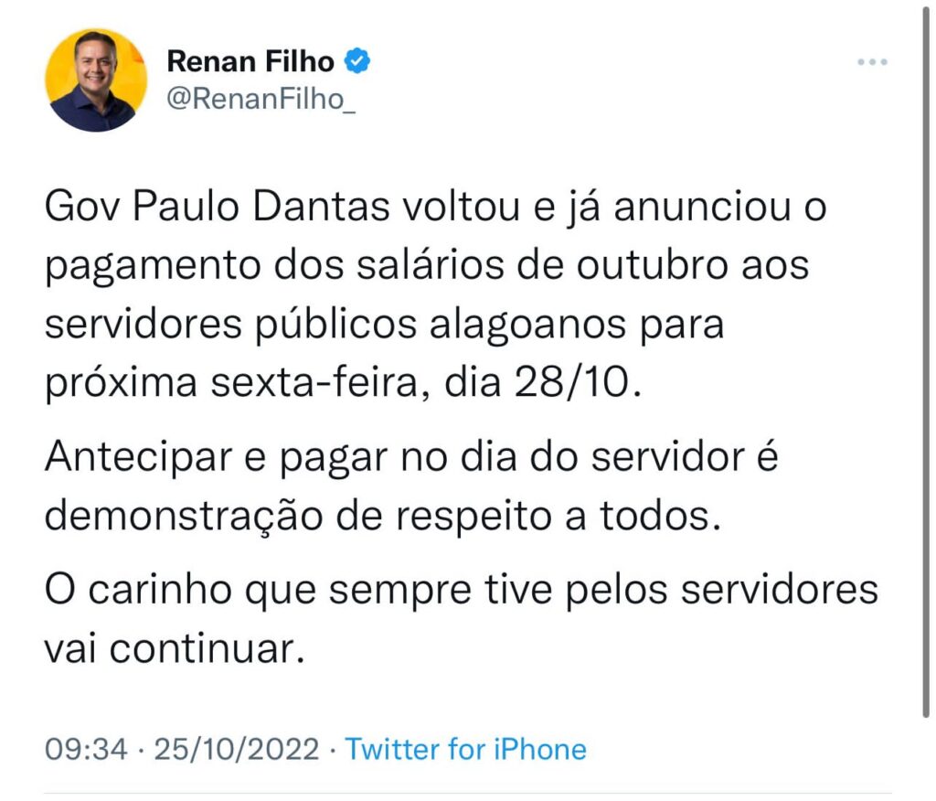Click the display name Renan Filho
This screenshot has height=801, width=936.
tap(251, 62)
